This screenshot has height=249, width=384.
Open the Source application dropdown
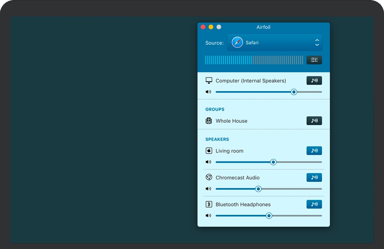coord(275,42)
